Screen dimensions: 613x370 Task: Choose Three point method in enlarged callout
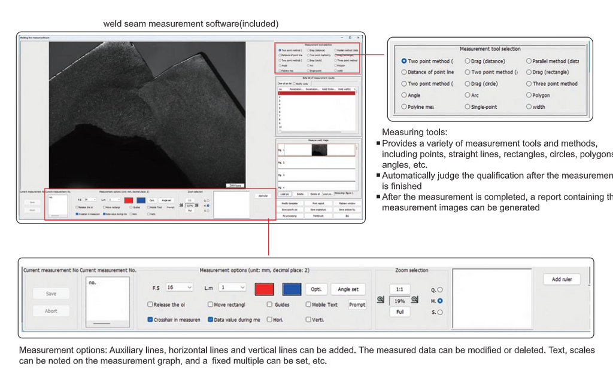(x=529, y=84)
